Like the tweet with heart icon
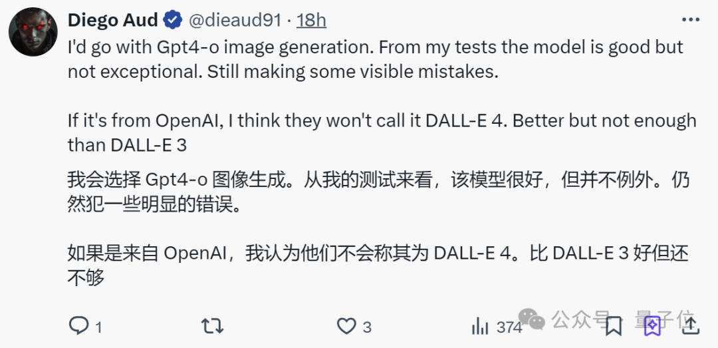Viewport: 718px width, 348px height. pos(346,325)
